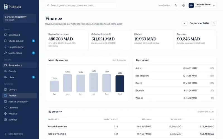Screen dimensions: 223x139
Task: Toggle dark mode with the moon icon
Action: click(x=176, y=5)
